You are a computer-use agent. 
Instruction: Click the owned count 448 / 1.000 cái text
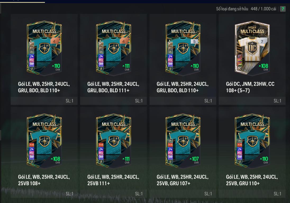coord(263,9)
